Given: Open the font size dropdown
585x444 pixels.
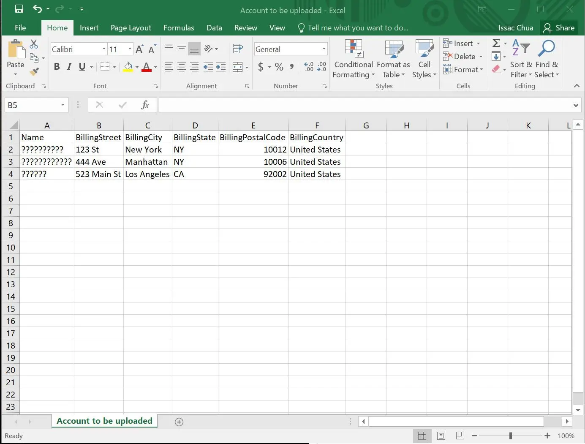Looking at the screenshot, I should (130, 49).
